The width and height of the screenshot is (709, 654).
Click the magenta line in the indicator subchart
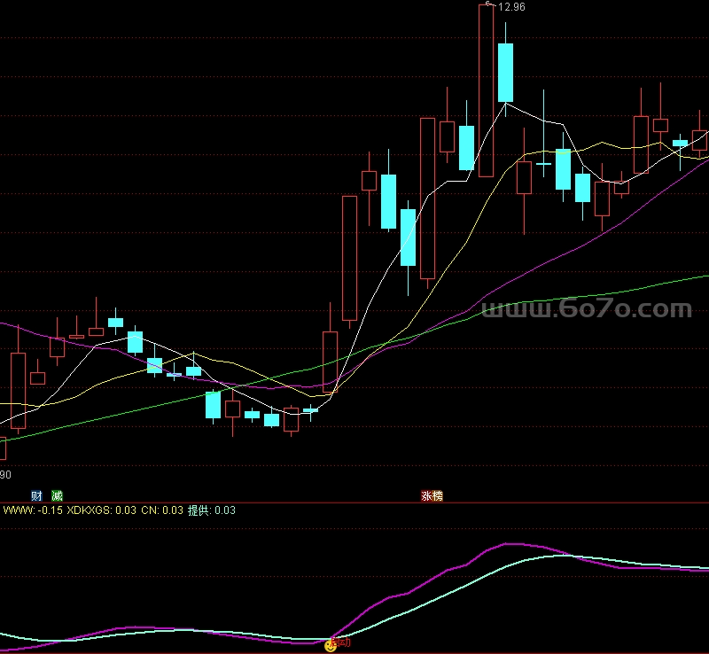pos(452,567)
